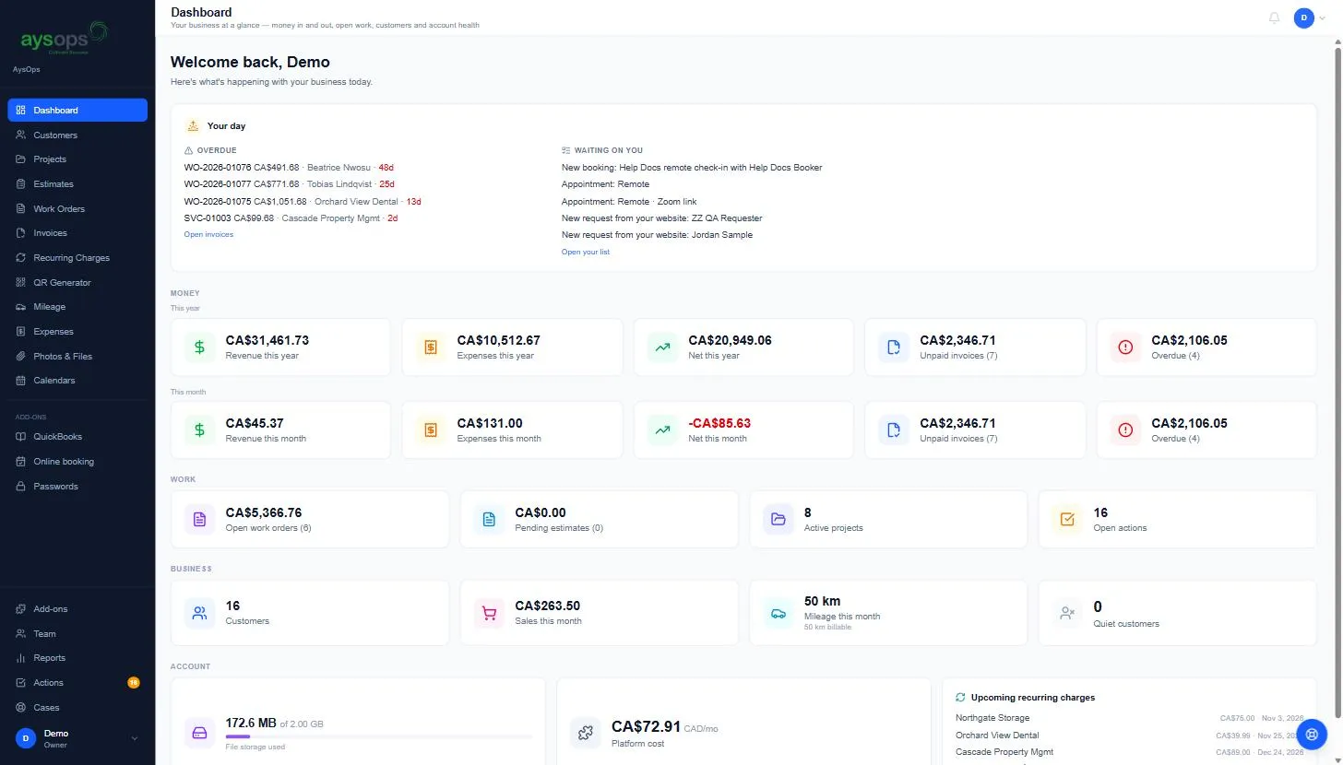Click the Mileage this month car icon
The image size is (1343, 765).
(778, 613)
